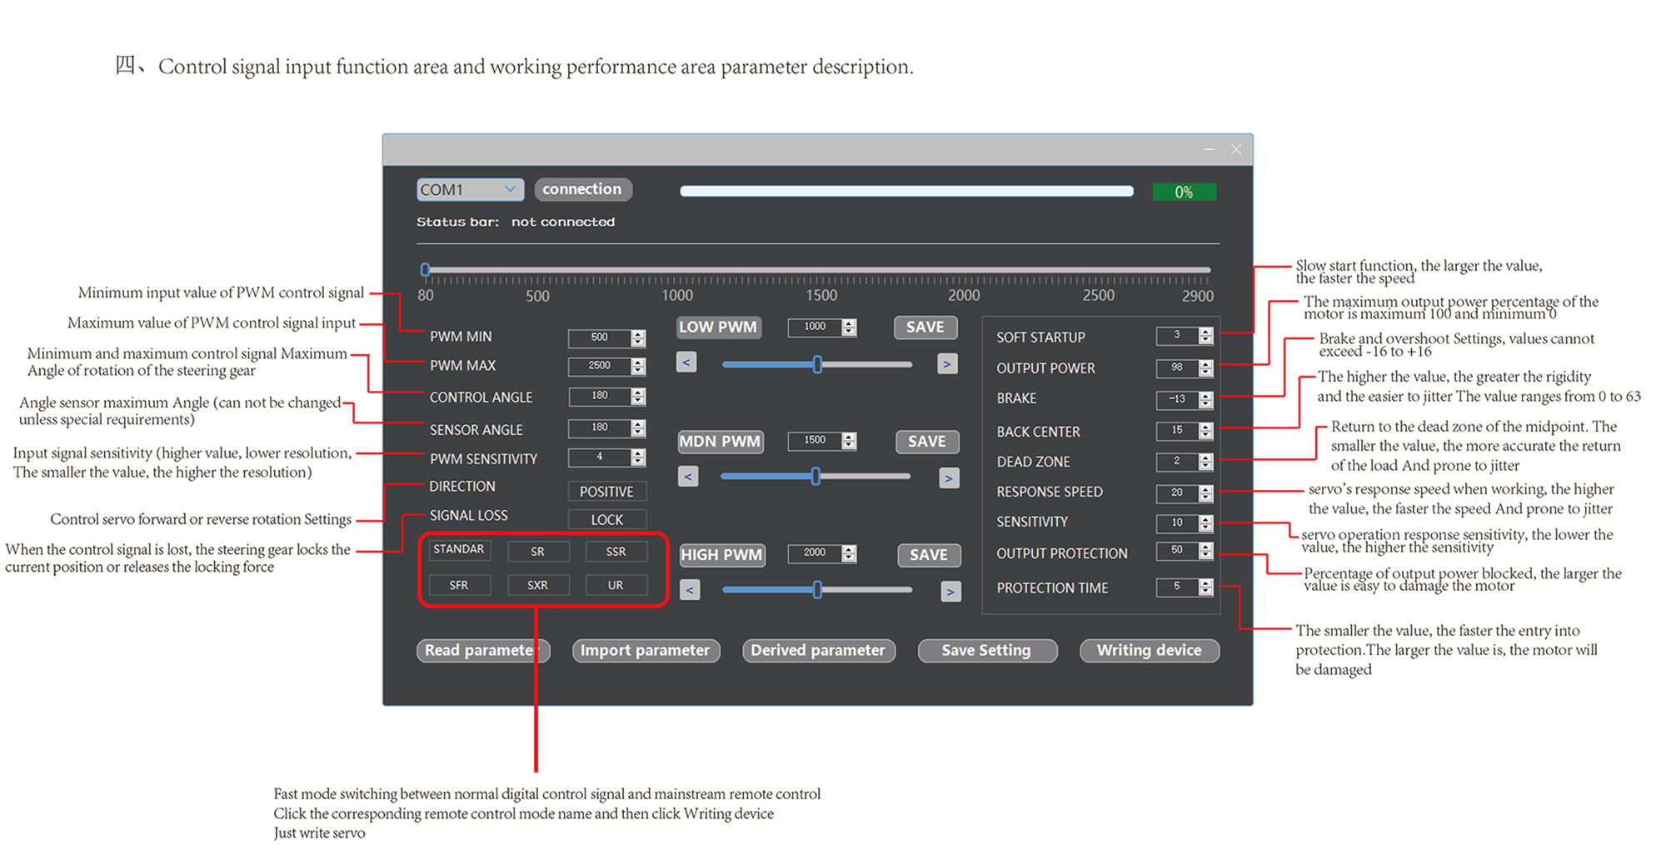Viewport: 1666px width, 845px height.
Task: Click the LOW PWM right arrow button
Action: click(x=947, y=364)
